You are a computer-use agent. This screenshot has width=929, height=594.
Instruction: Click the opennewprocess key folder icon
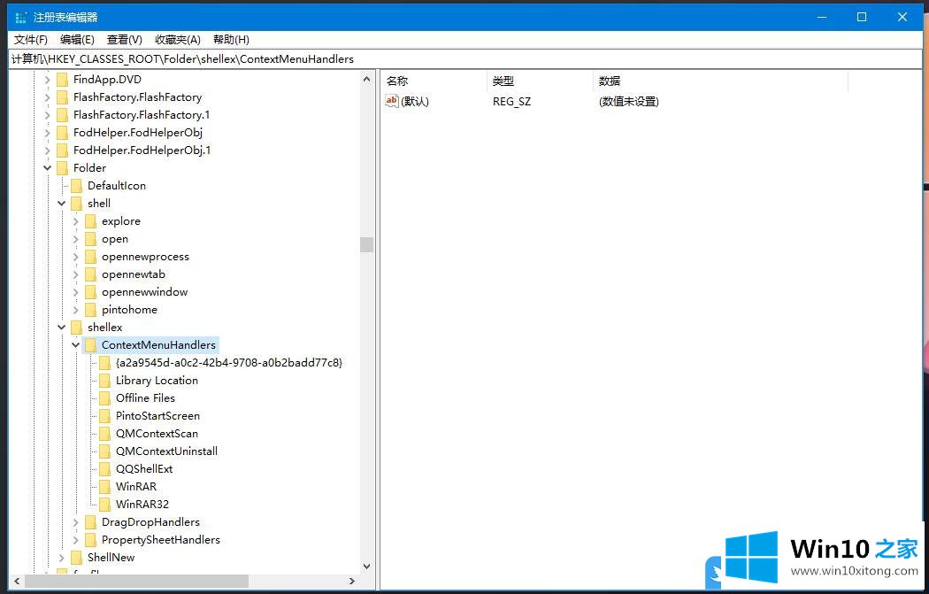pyautogui.click(x=90, y=258)
